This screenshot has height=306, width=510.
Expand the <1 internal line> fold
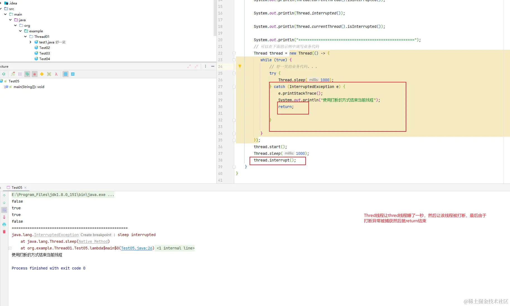pos(176,248)
